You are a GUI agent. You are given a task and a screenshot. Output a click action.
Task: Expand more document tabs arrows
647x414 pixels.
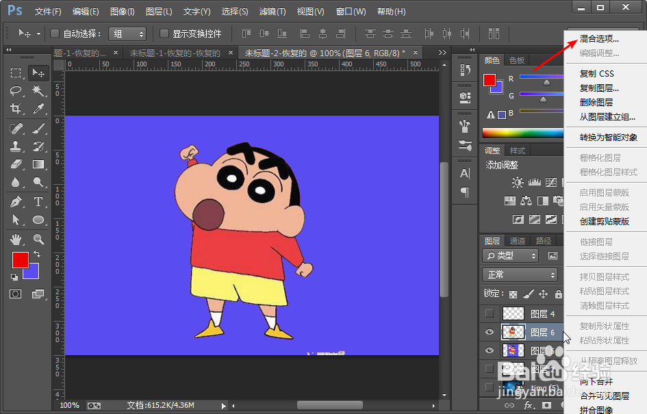[442, 53]
